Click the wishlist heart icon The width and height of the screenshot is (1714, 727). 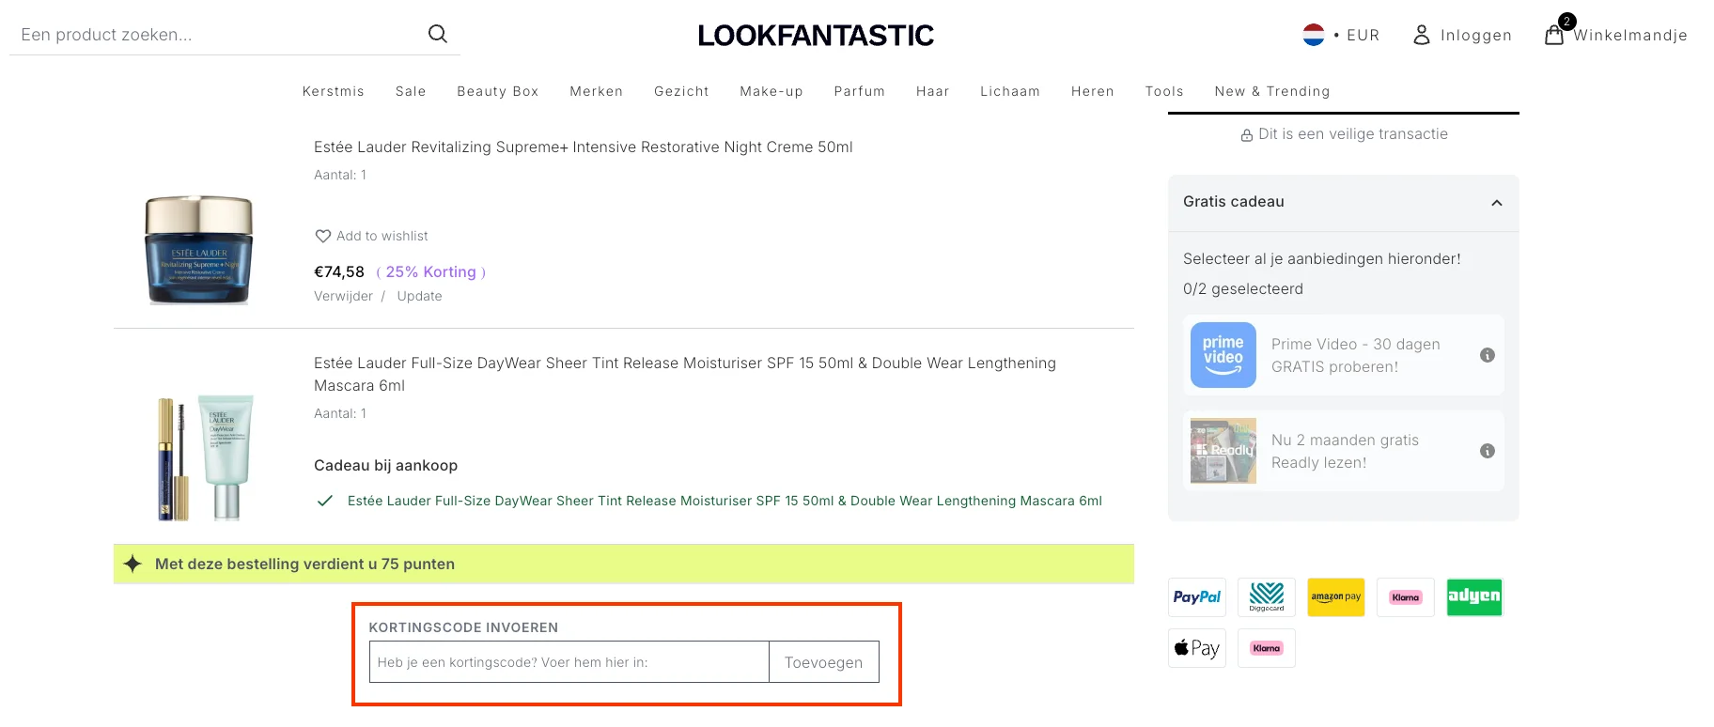click(x=323, y=236)
